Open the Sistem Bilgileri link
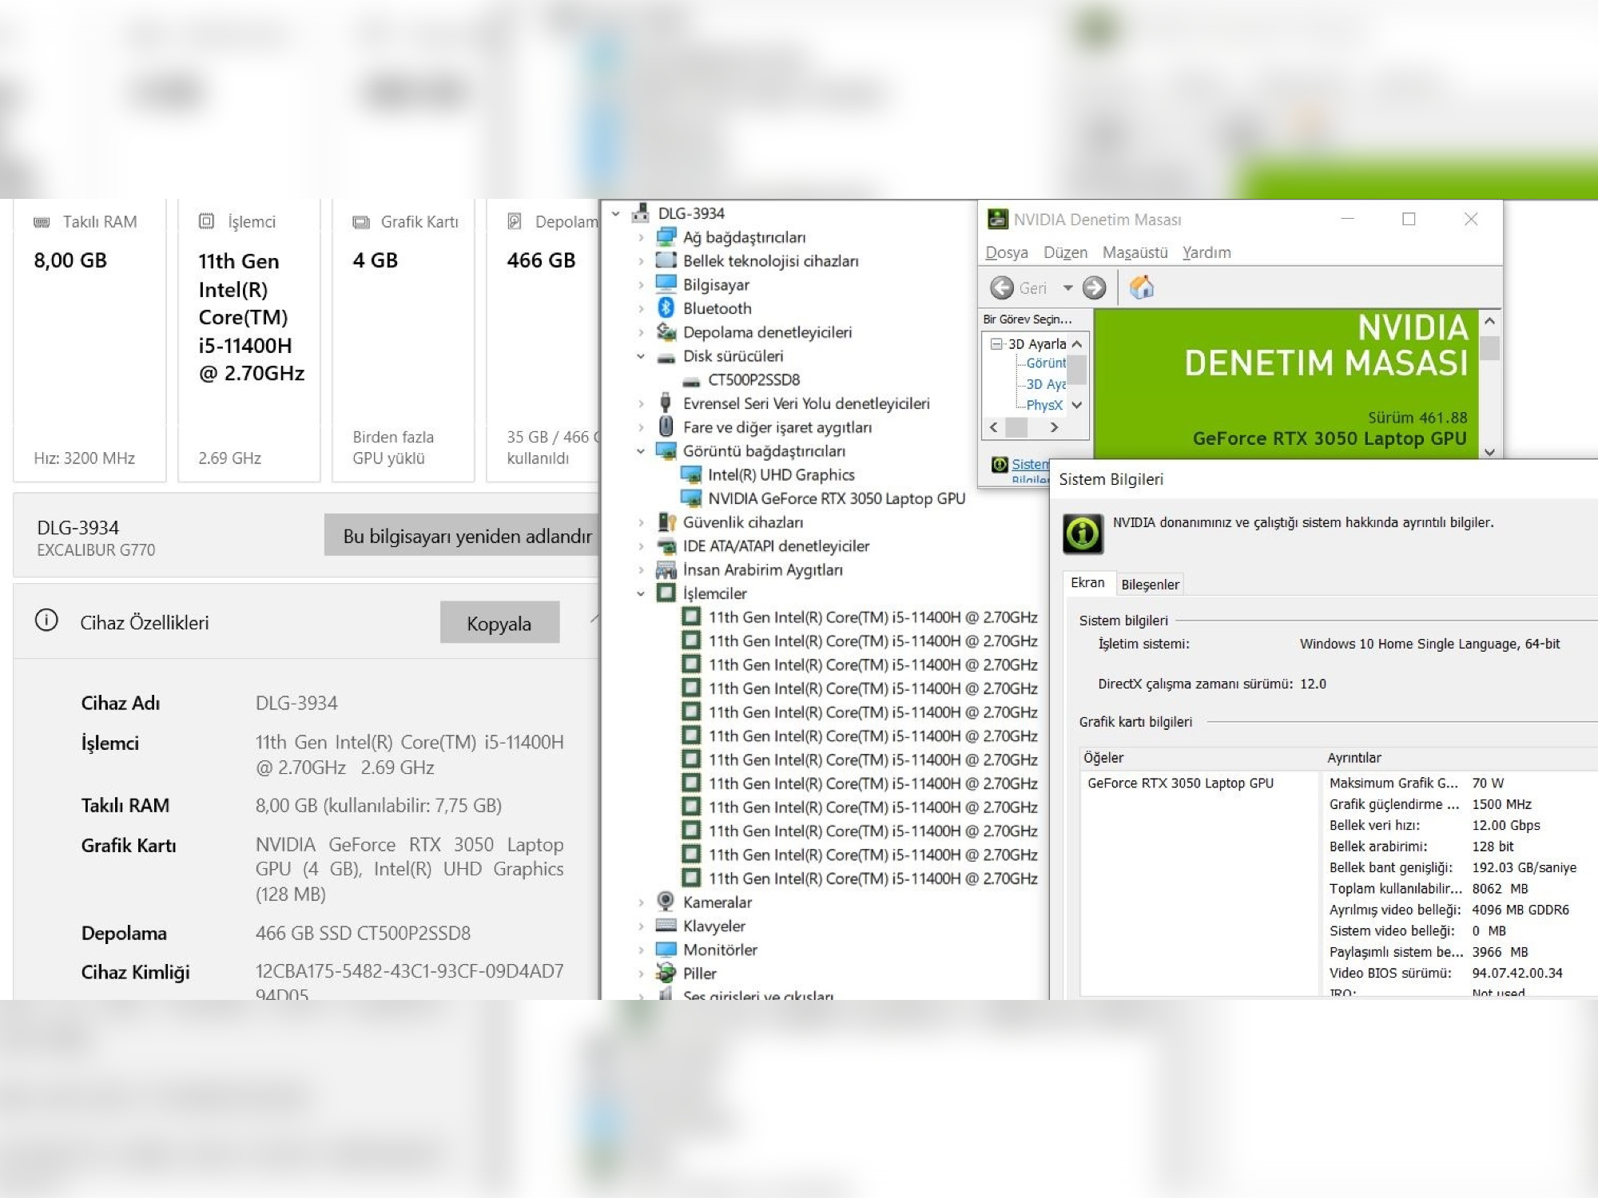This screenshot has height=1198, width=1598. click(1030, 464)
